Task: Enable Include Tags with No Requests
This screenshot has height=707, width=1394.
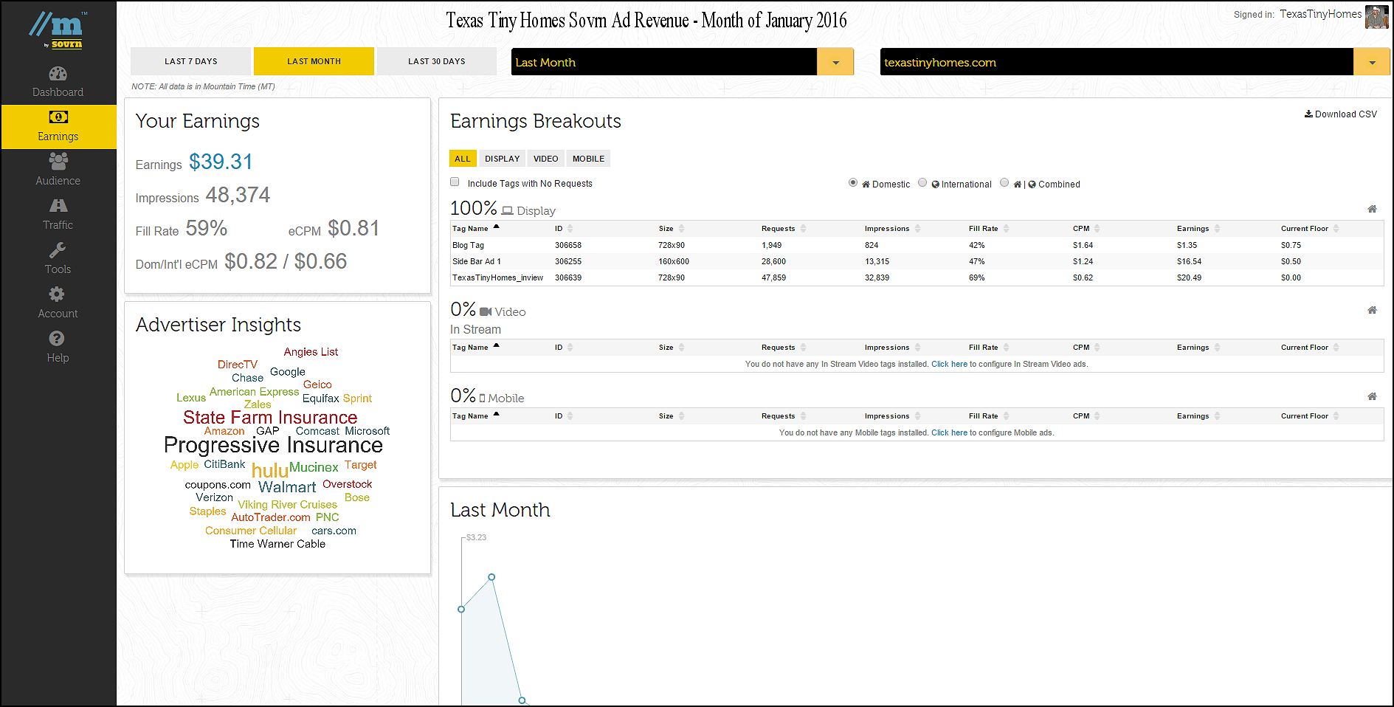Action: [455, 182]
